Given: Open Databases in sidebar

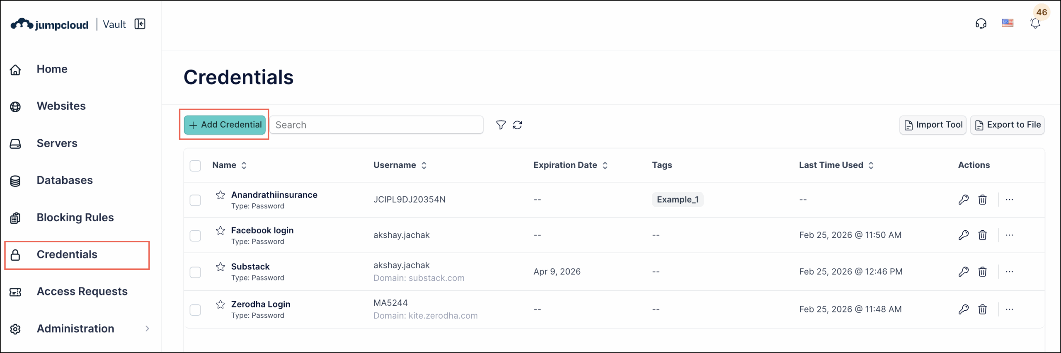Looking at the screenshot, I should [65, 180].
